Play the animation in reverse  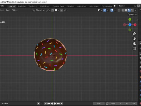coord(52,104)
